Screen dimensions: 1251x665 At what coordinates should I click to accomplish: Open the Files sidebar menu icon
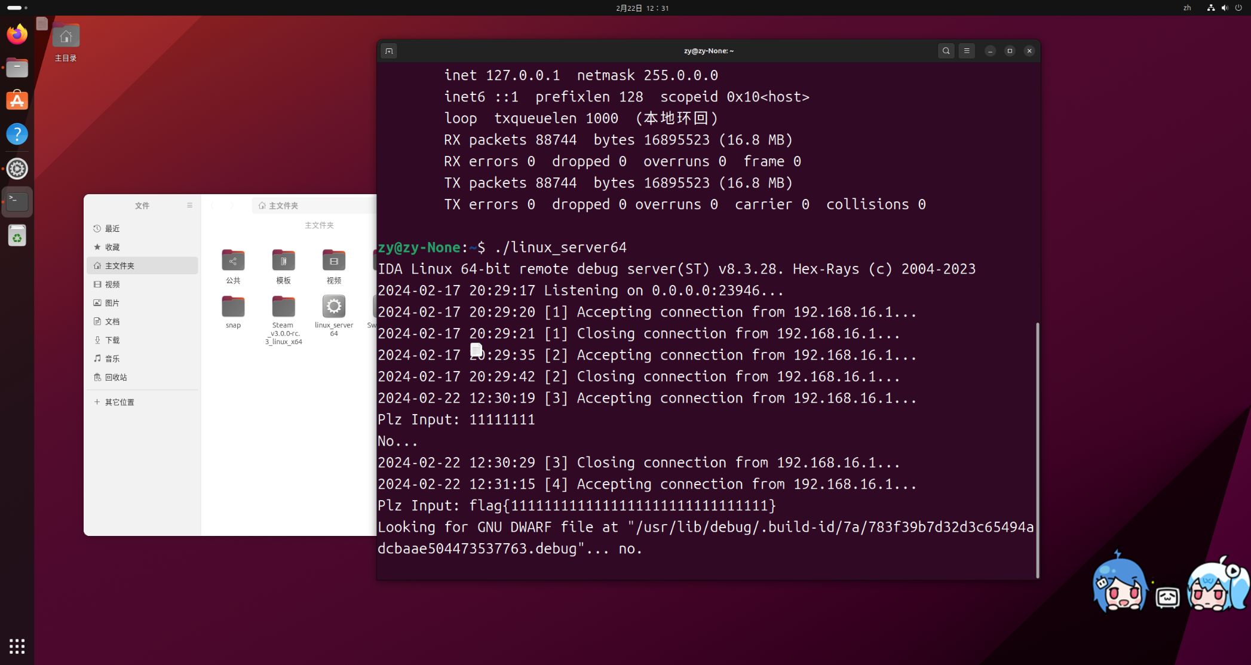[x=189, y=205]
